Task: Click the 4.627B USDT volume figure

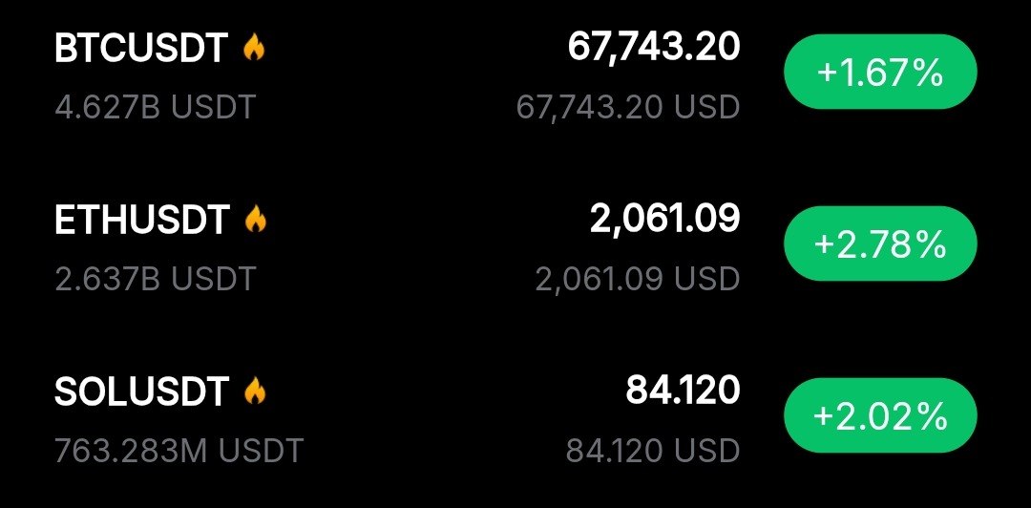Action: click(155, 106)
